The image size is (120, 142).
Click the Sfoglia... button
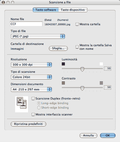(58, 48)
